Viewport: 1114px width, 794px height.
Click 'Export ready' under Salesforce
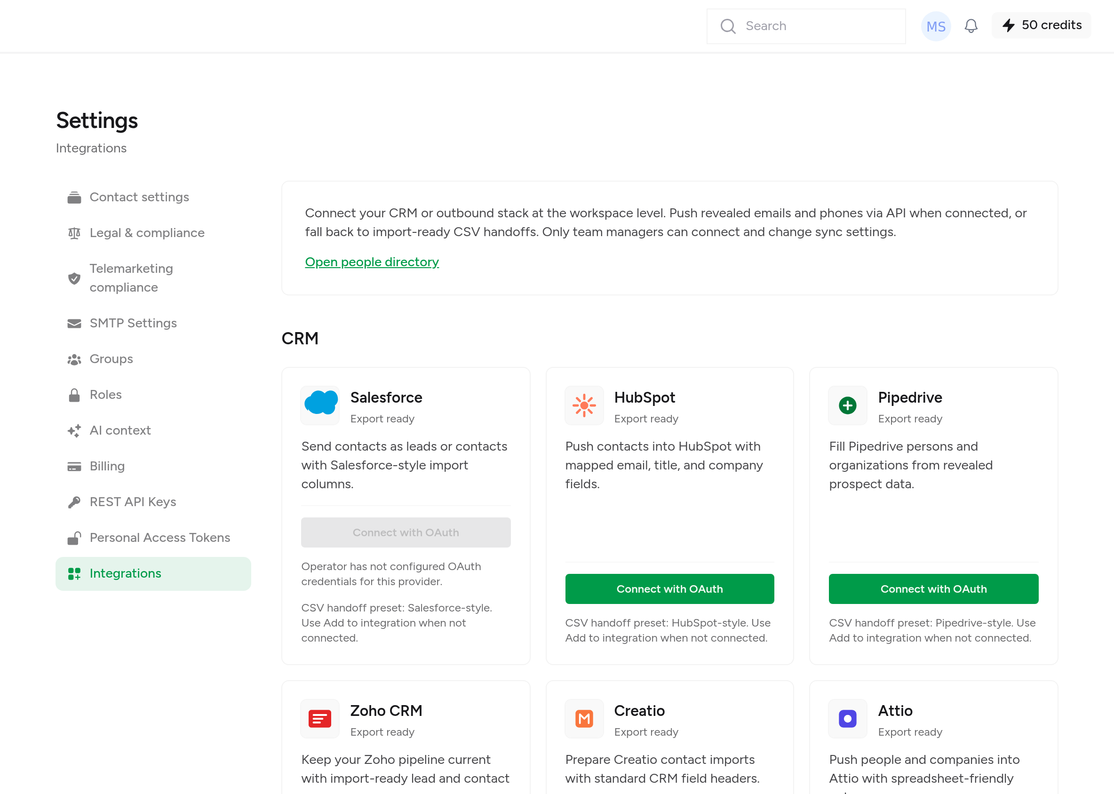pos(382,419)
